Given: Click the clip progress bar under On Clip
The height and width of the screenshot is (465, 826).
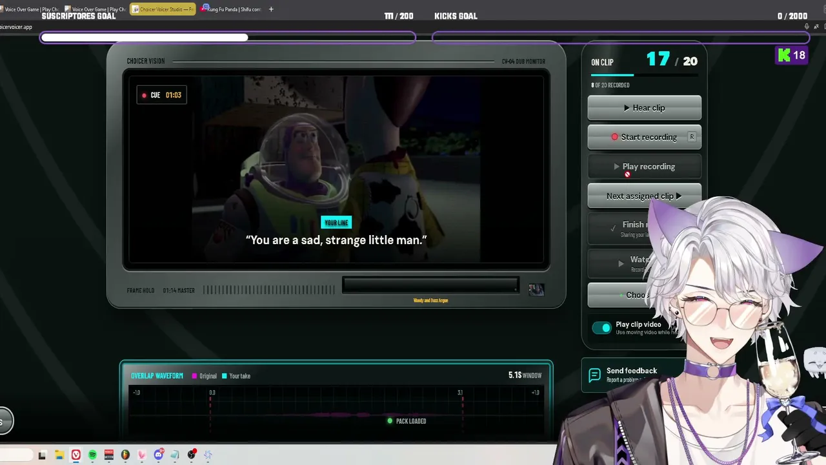Looking at the screenshot, I should click(x=644, y=76).
